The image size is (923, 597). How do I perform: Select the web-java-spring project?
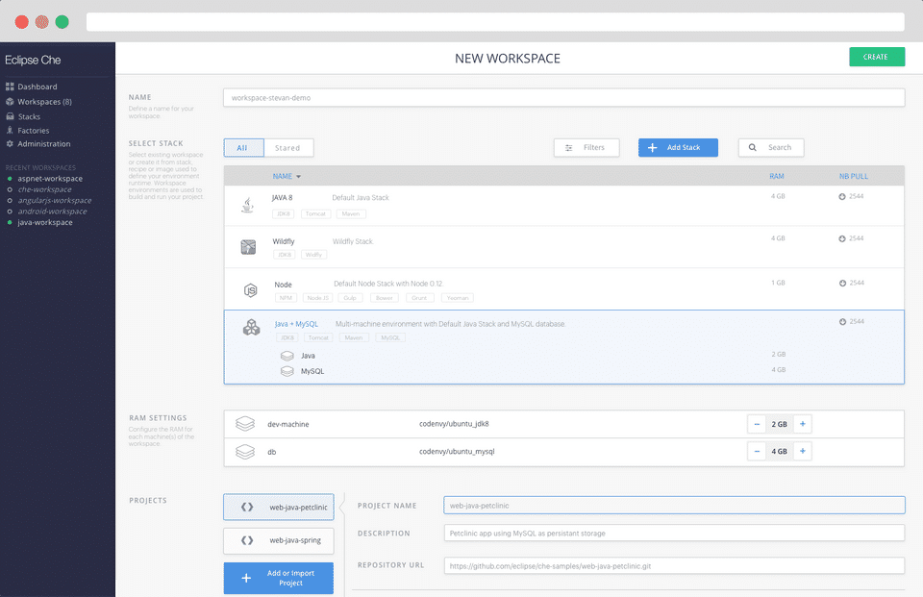[x=279, y=540]
